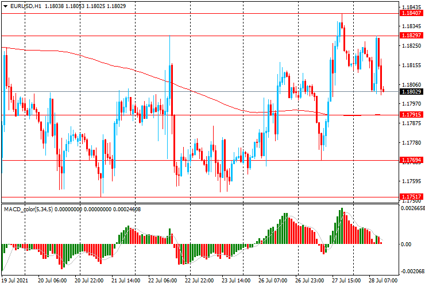This screenshot has width=425, height=287.
Task: Click the 19 Jul 2021 time axis label
Action: click(14, 280)
